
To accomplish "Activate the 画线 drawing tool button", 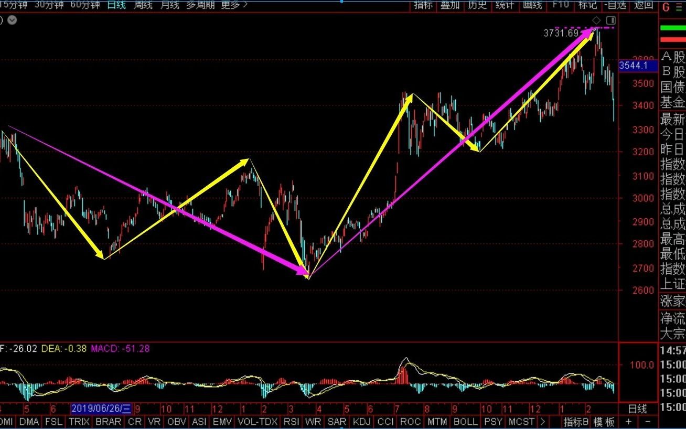I will click(532, 5).
